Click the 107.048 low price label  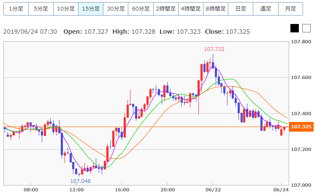coord(80,181)
